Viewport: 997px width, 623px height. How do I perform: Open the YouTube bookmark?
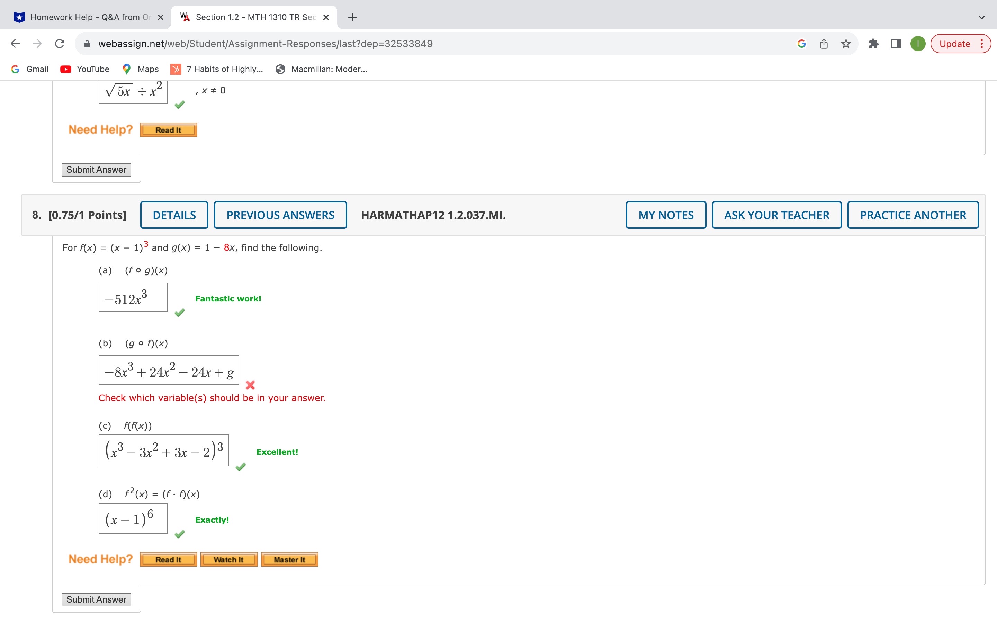[85, 69]
